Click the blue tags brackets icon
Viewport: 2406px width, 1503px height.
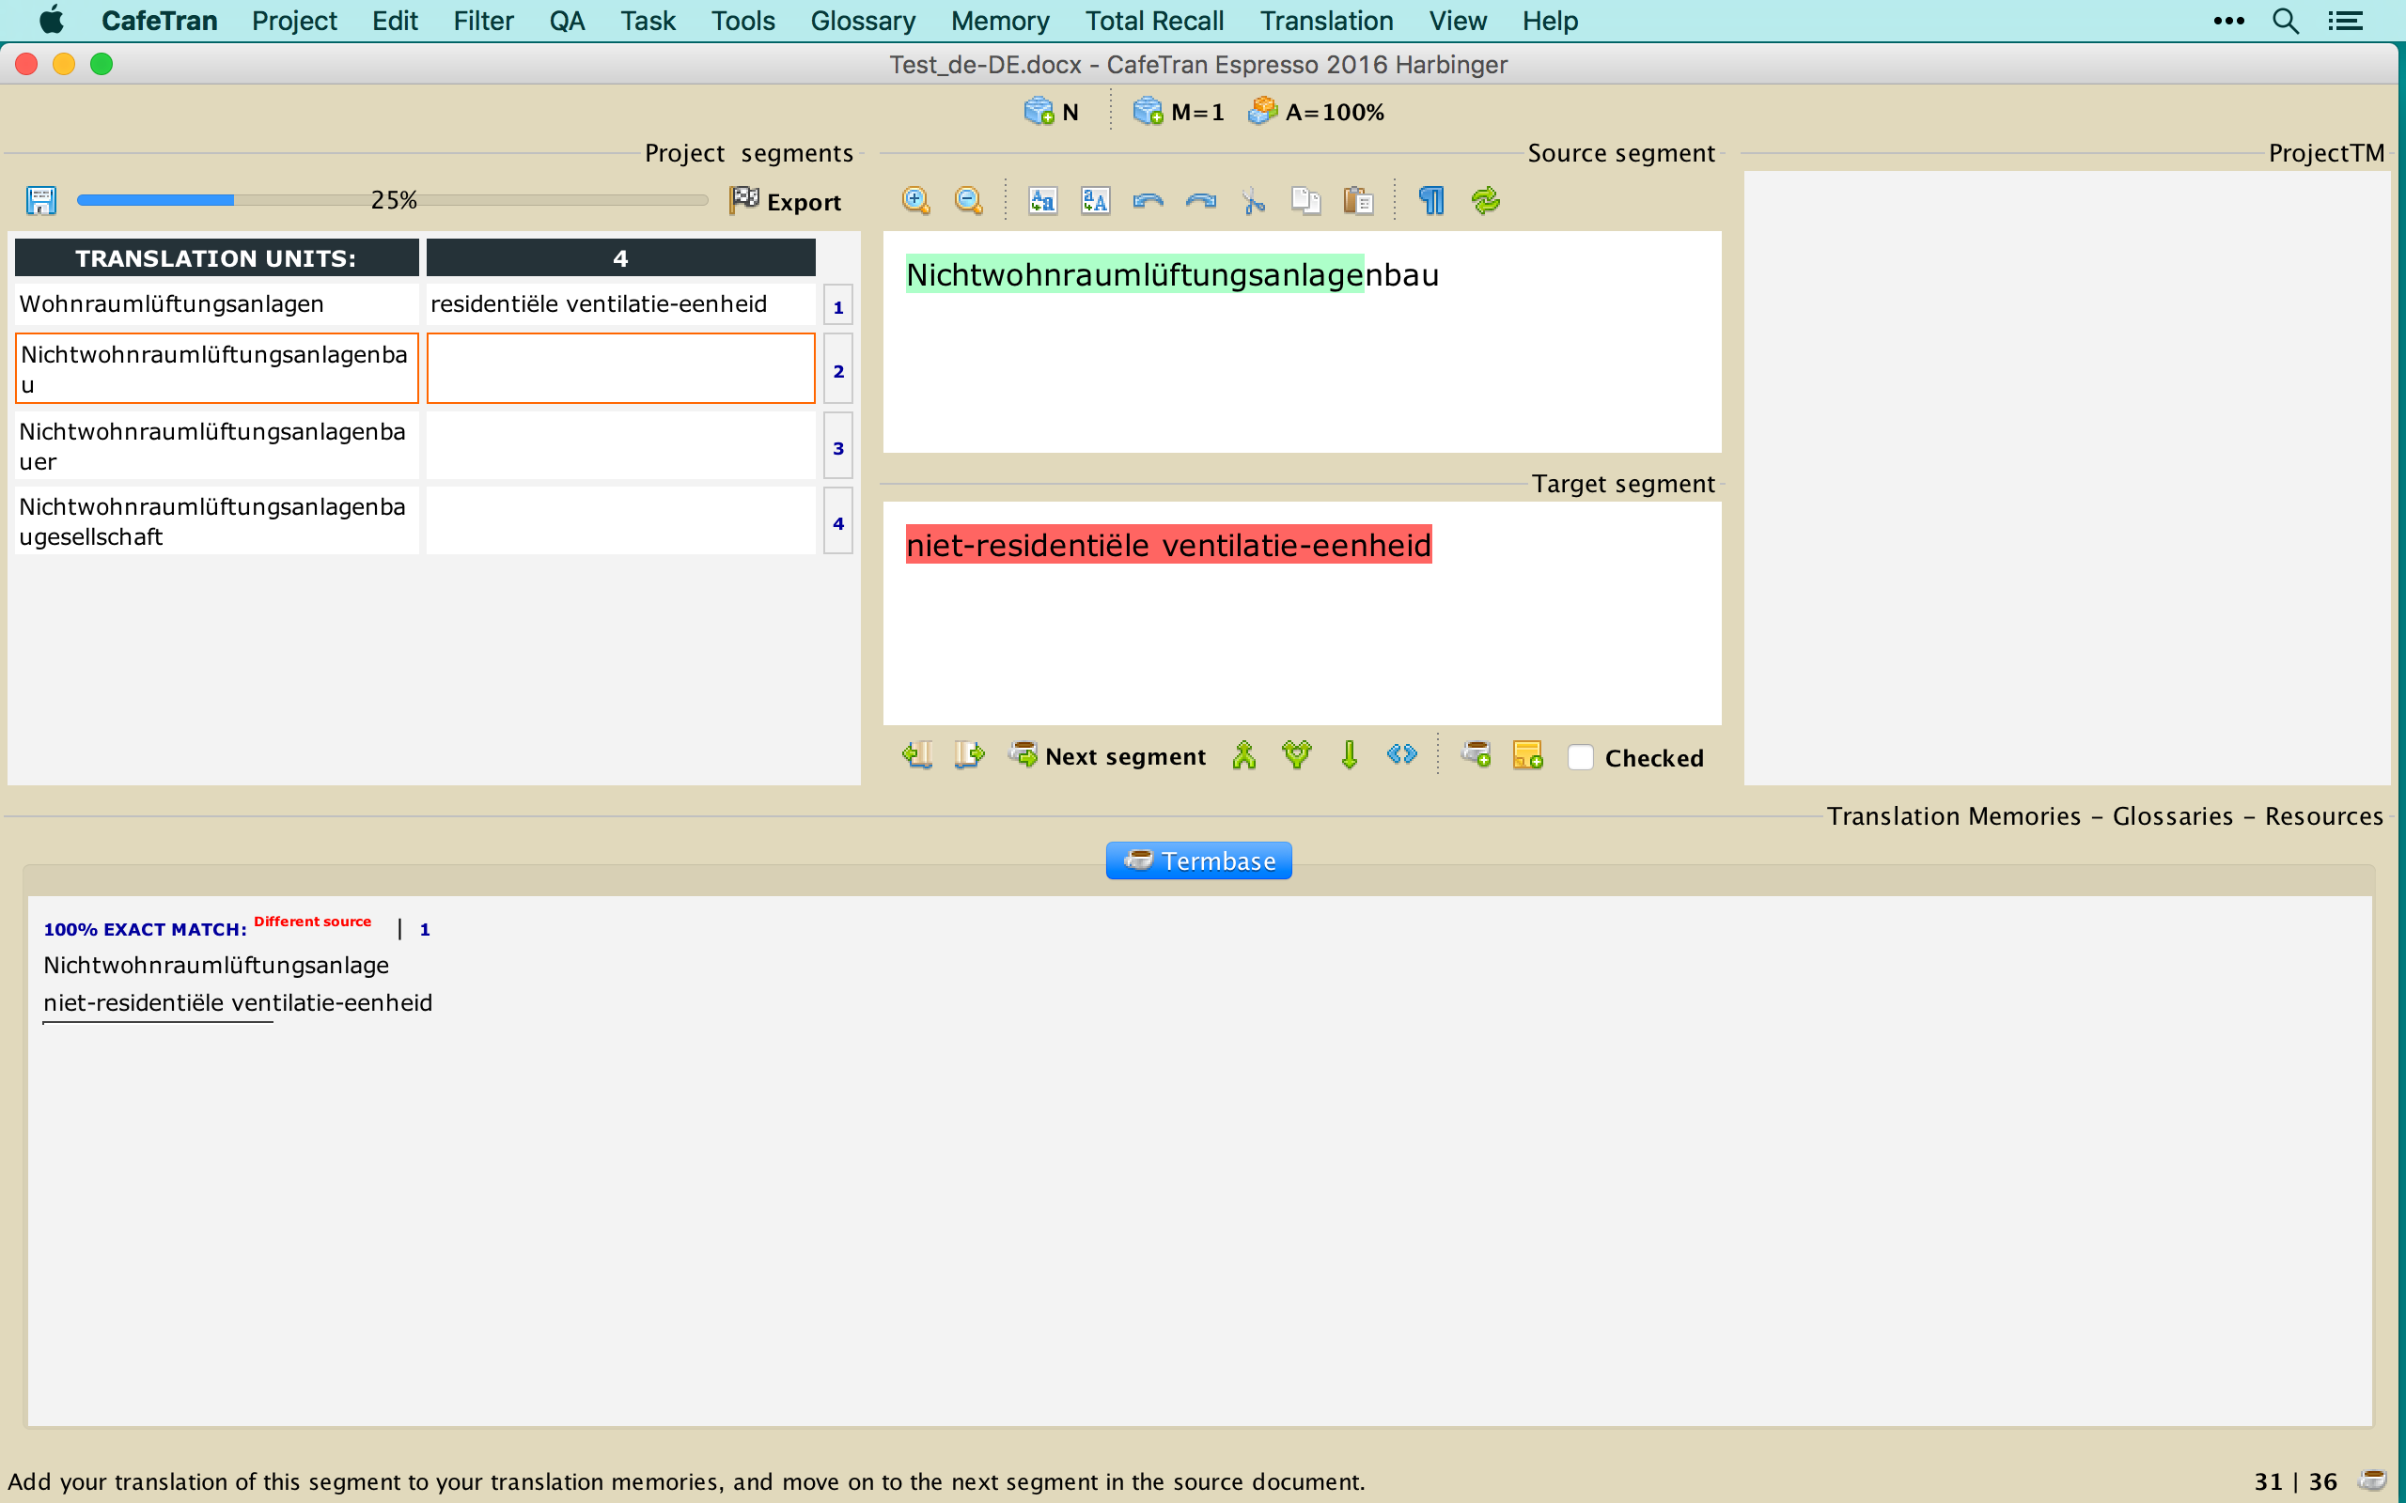(1402, 755)
